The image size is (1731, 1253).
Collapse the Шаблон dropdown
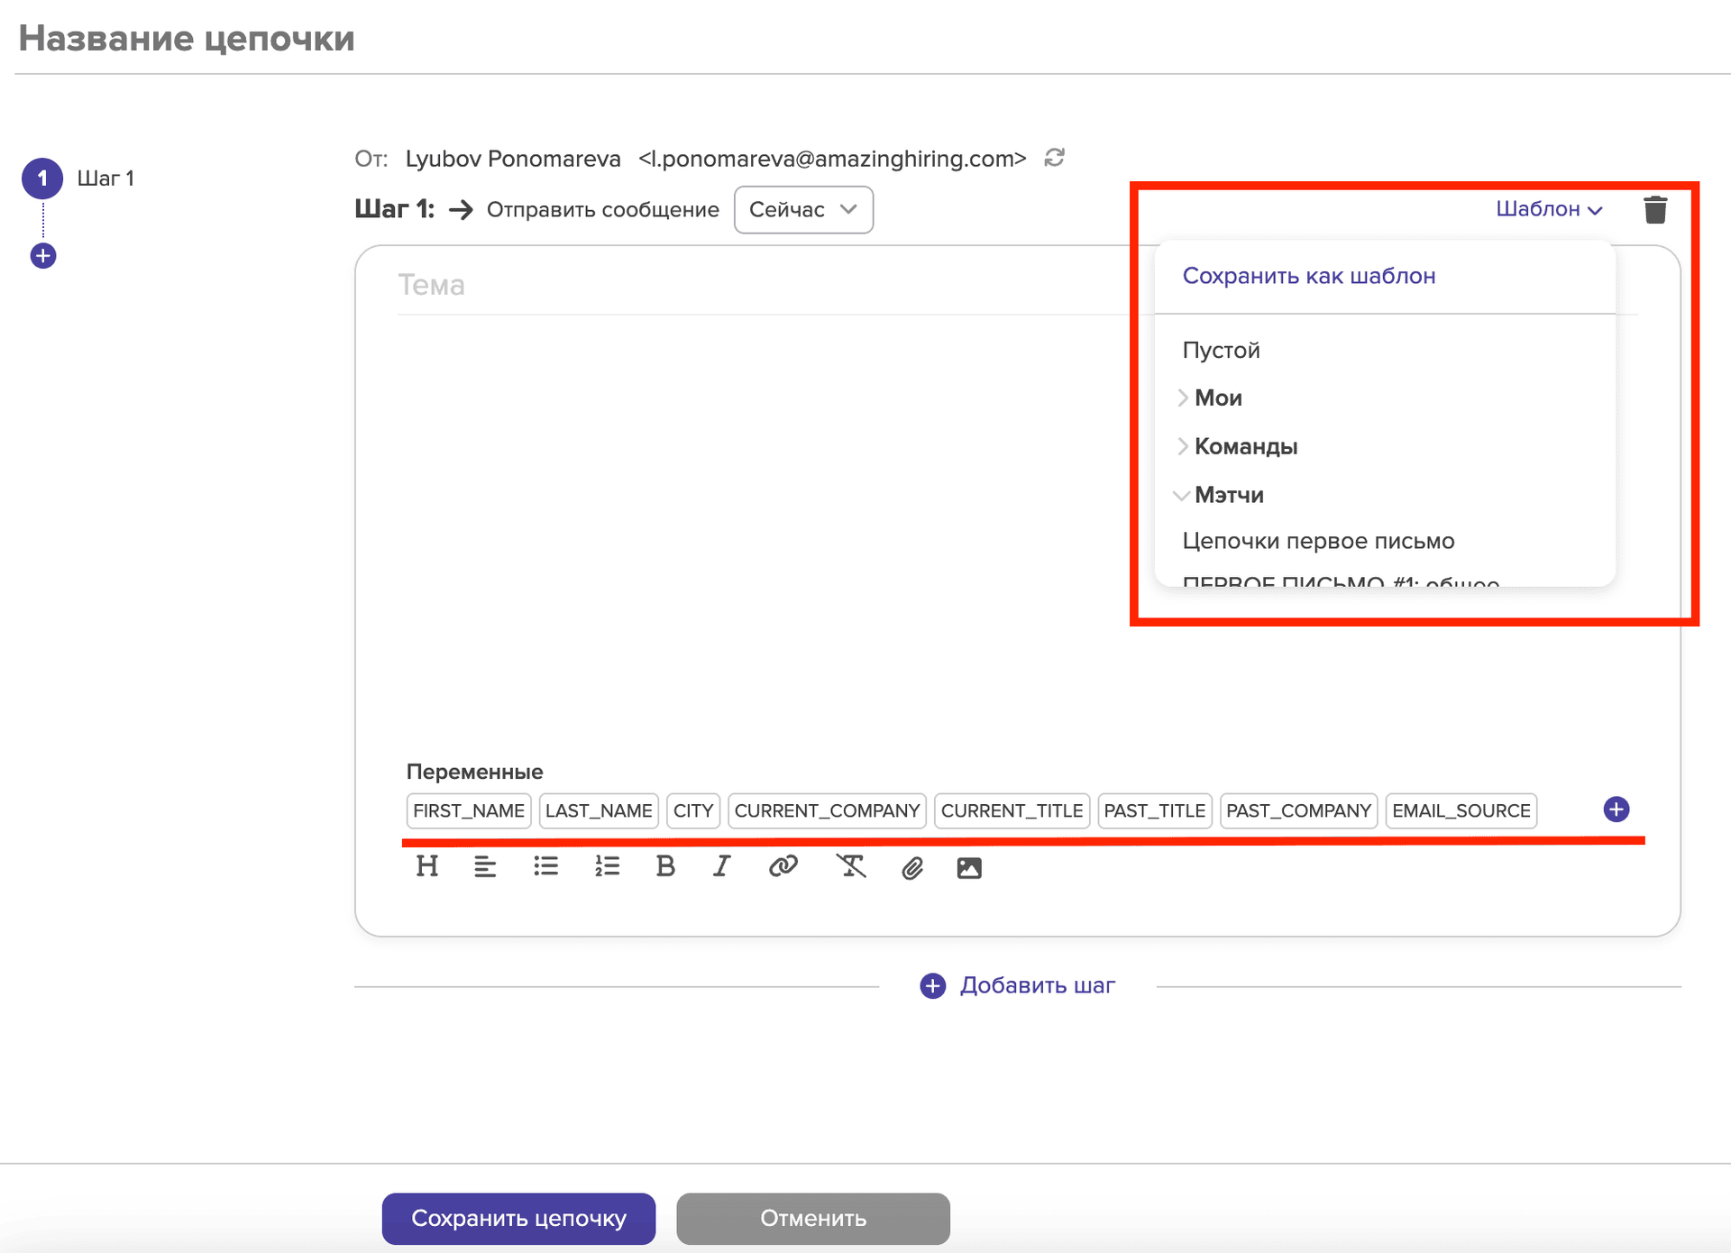point(1548,209)
